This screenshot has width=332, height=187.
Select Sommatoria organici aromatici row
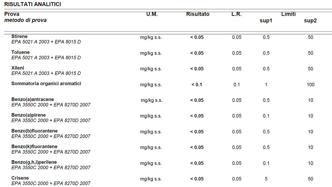46,83
